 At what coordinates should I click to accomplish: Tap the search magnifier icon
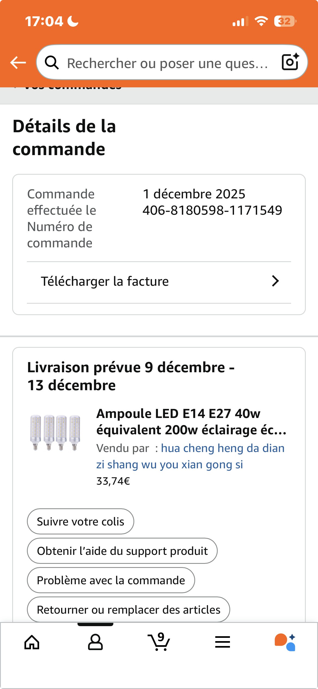pos(52,63)
